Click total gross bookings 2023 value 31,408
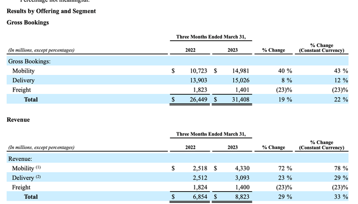 tap(241, 99)
